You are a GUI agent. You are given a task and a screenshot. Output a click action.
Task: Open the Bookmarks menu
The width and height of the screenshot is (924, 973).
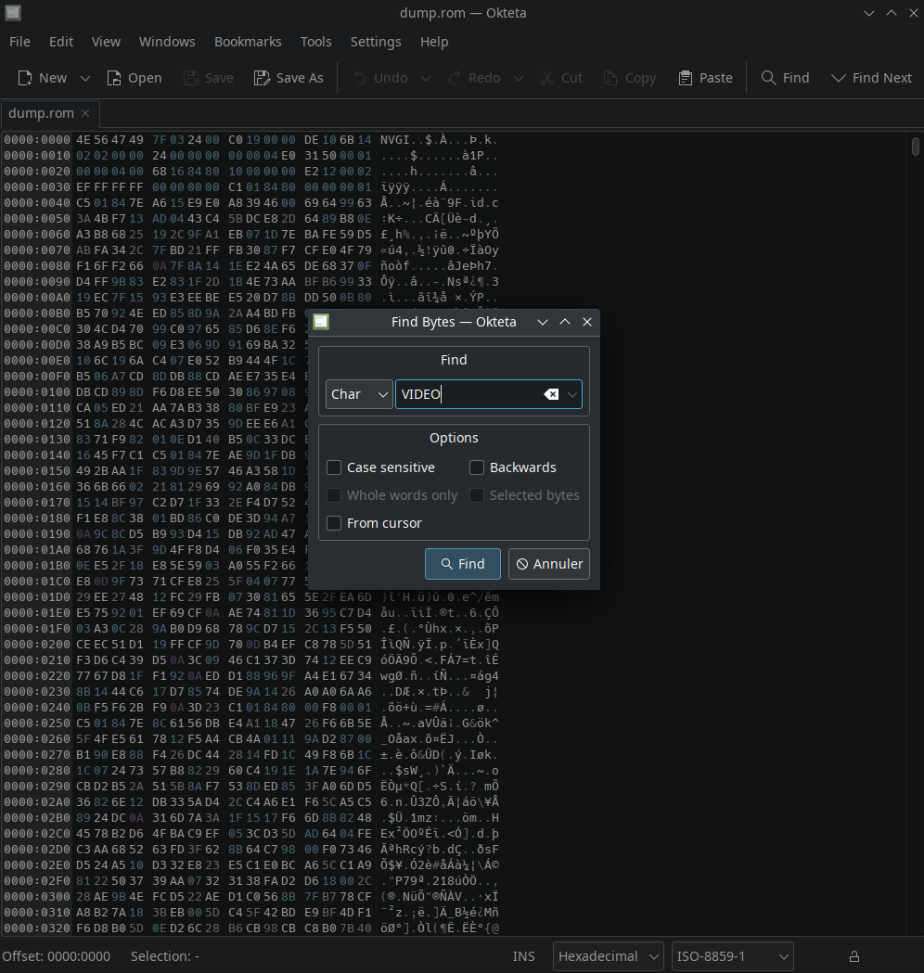[x=248, y=42]
